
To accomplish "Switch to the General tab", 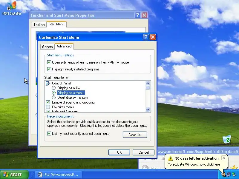I will click(x=48, y=47).
